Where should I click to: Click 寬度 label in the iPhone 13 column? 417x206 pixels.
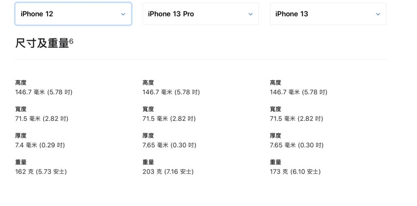[x=276, y=109]
